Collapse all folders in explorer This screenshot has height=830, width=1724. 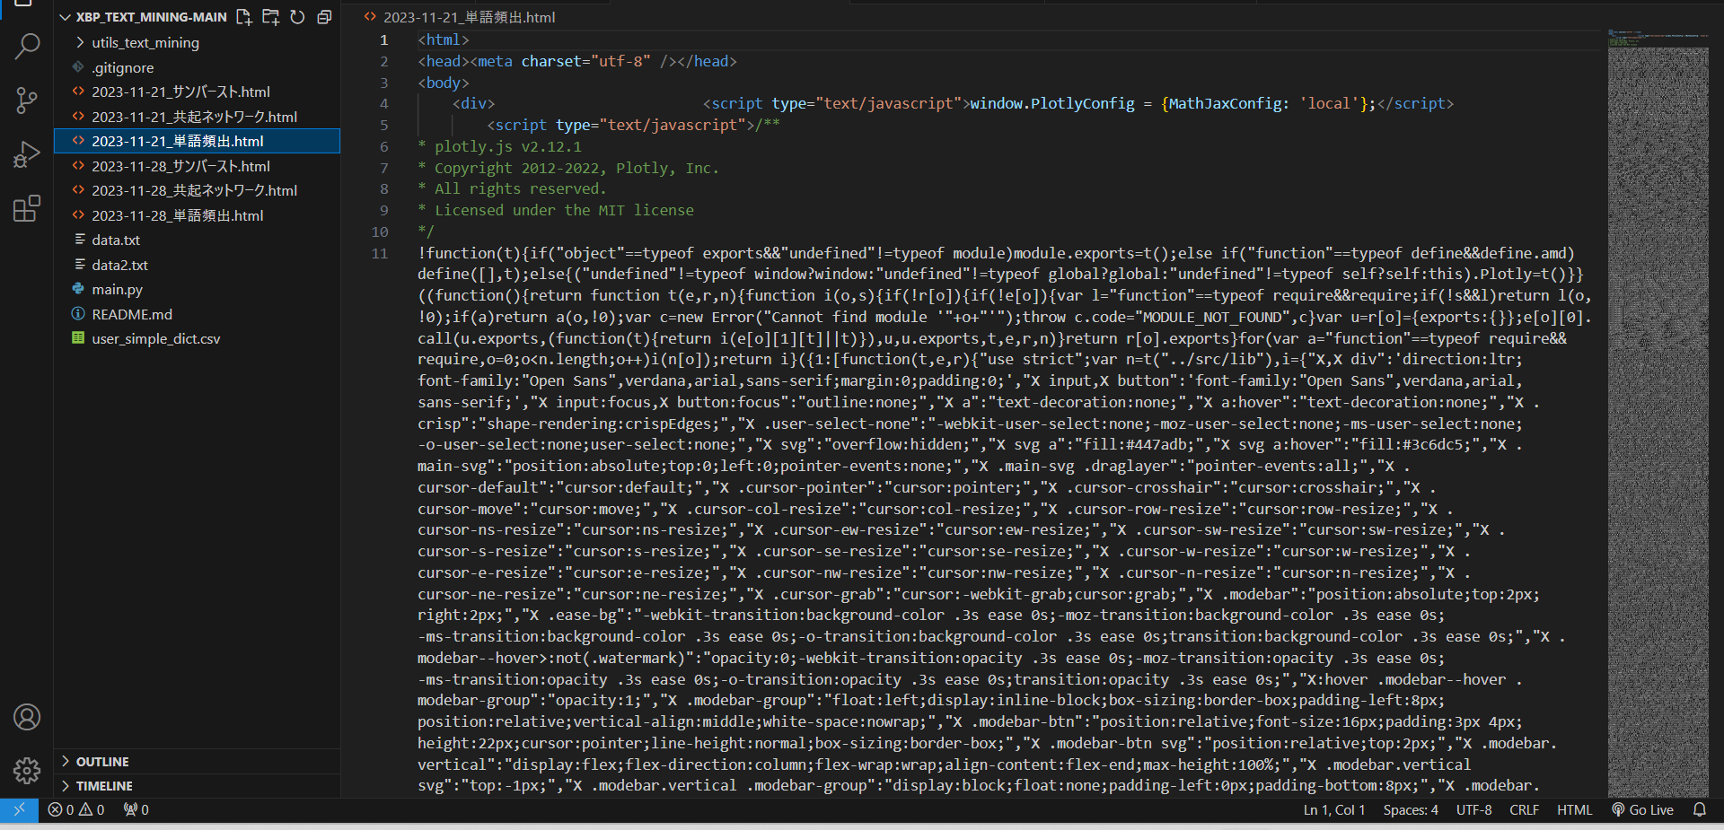tap(324, 17)
